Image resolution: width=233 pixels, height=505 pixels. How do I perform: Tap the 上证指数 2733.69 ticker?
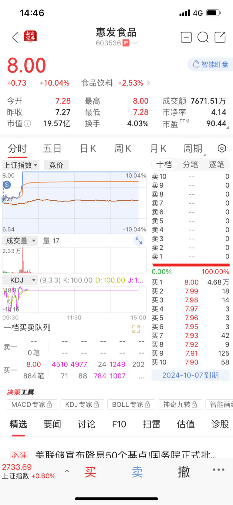click(x=29, y=471)
